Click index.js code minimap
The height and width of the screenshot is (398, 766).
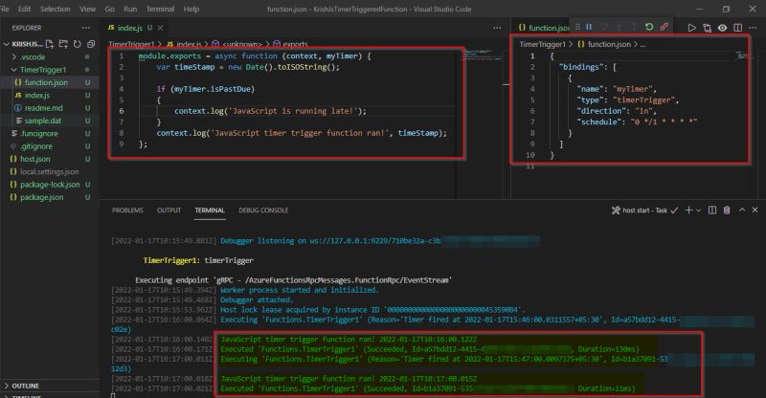click(483, 55)
